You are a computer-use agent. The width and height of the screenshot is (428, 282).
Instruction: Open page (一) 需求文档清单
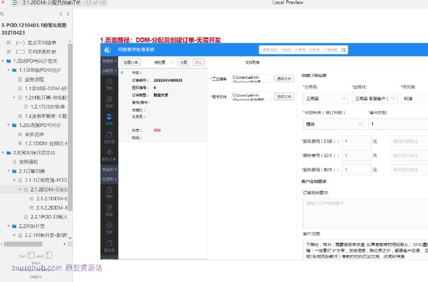tap(36, 43)
